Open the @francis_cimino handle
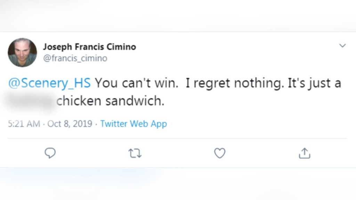 coord(75,58)
